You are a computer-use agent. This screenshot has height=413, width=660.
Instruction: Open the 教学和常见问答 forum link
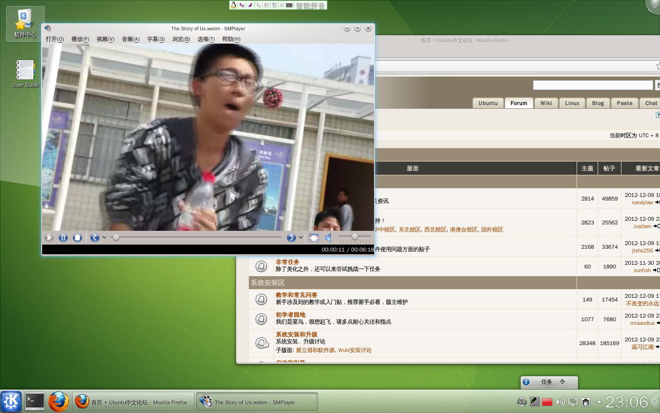point(297,295)
